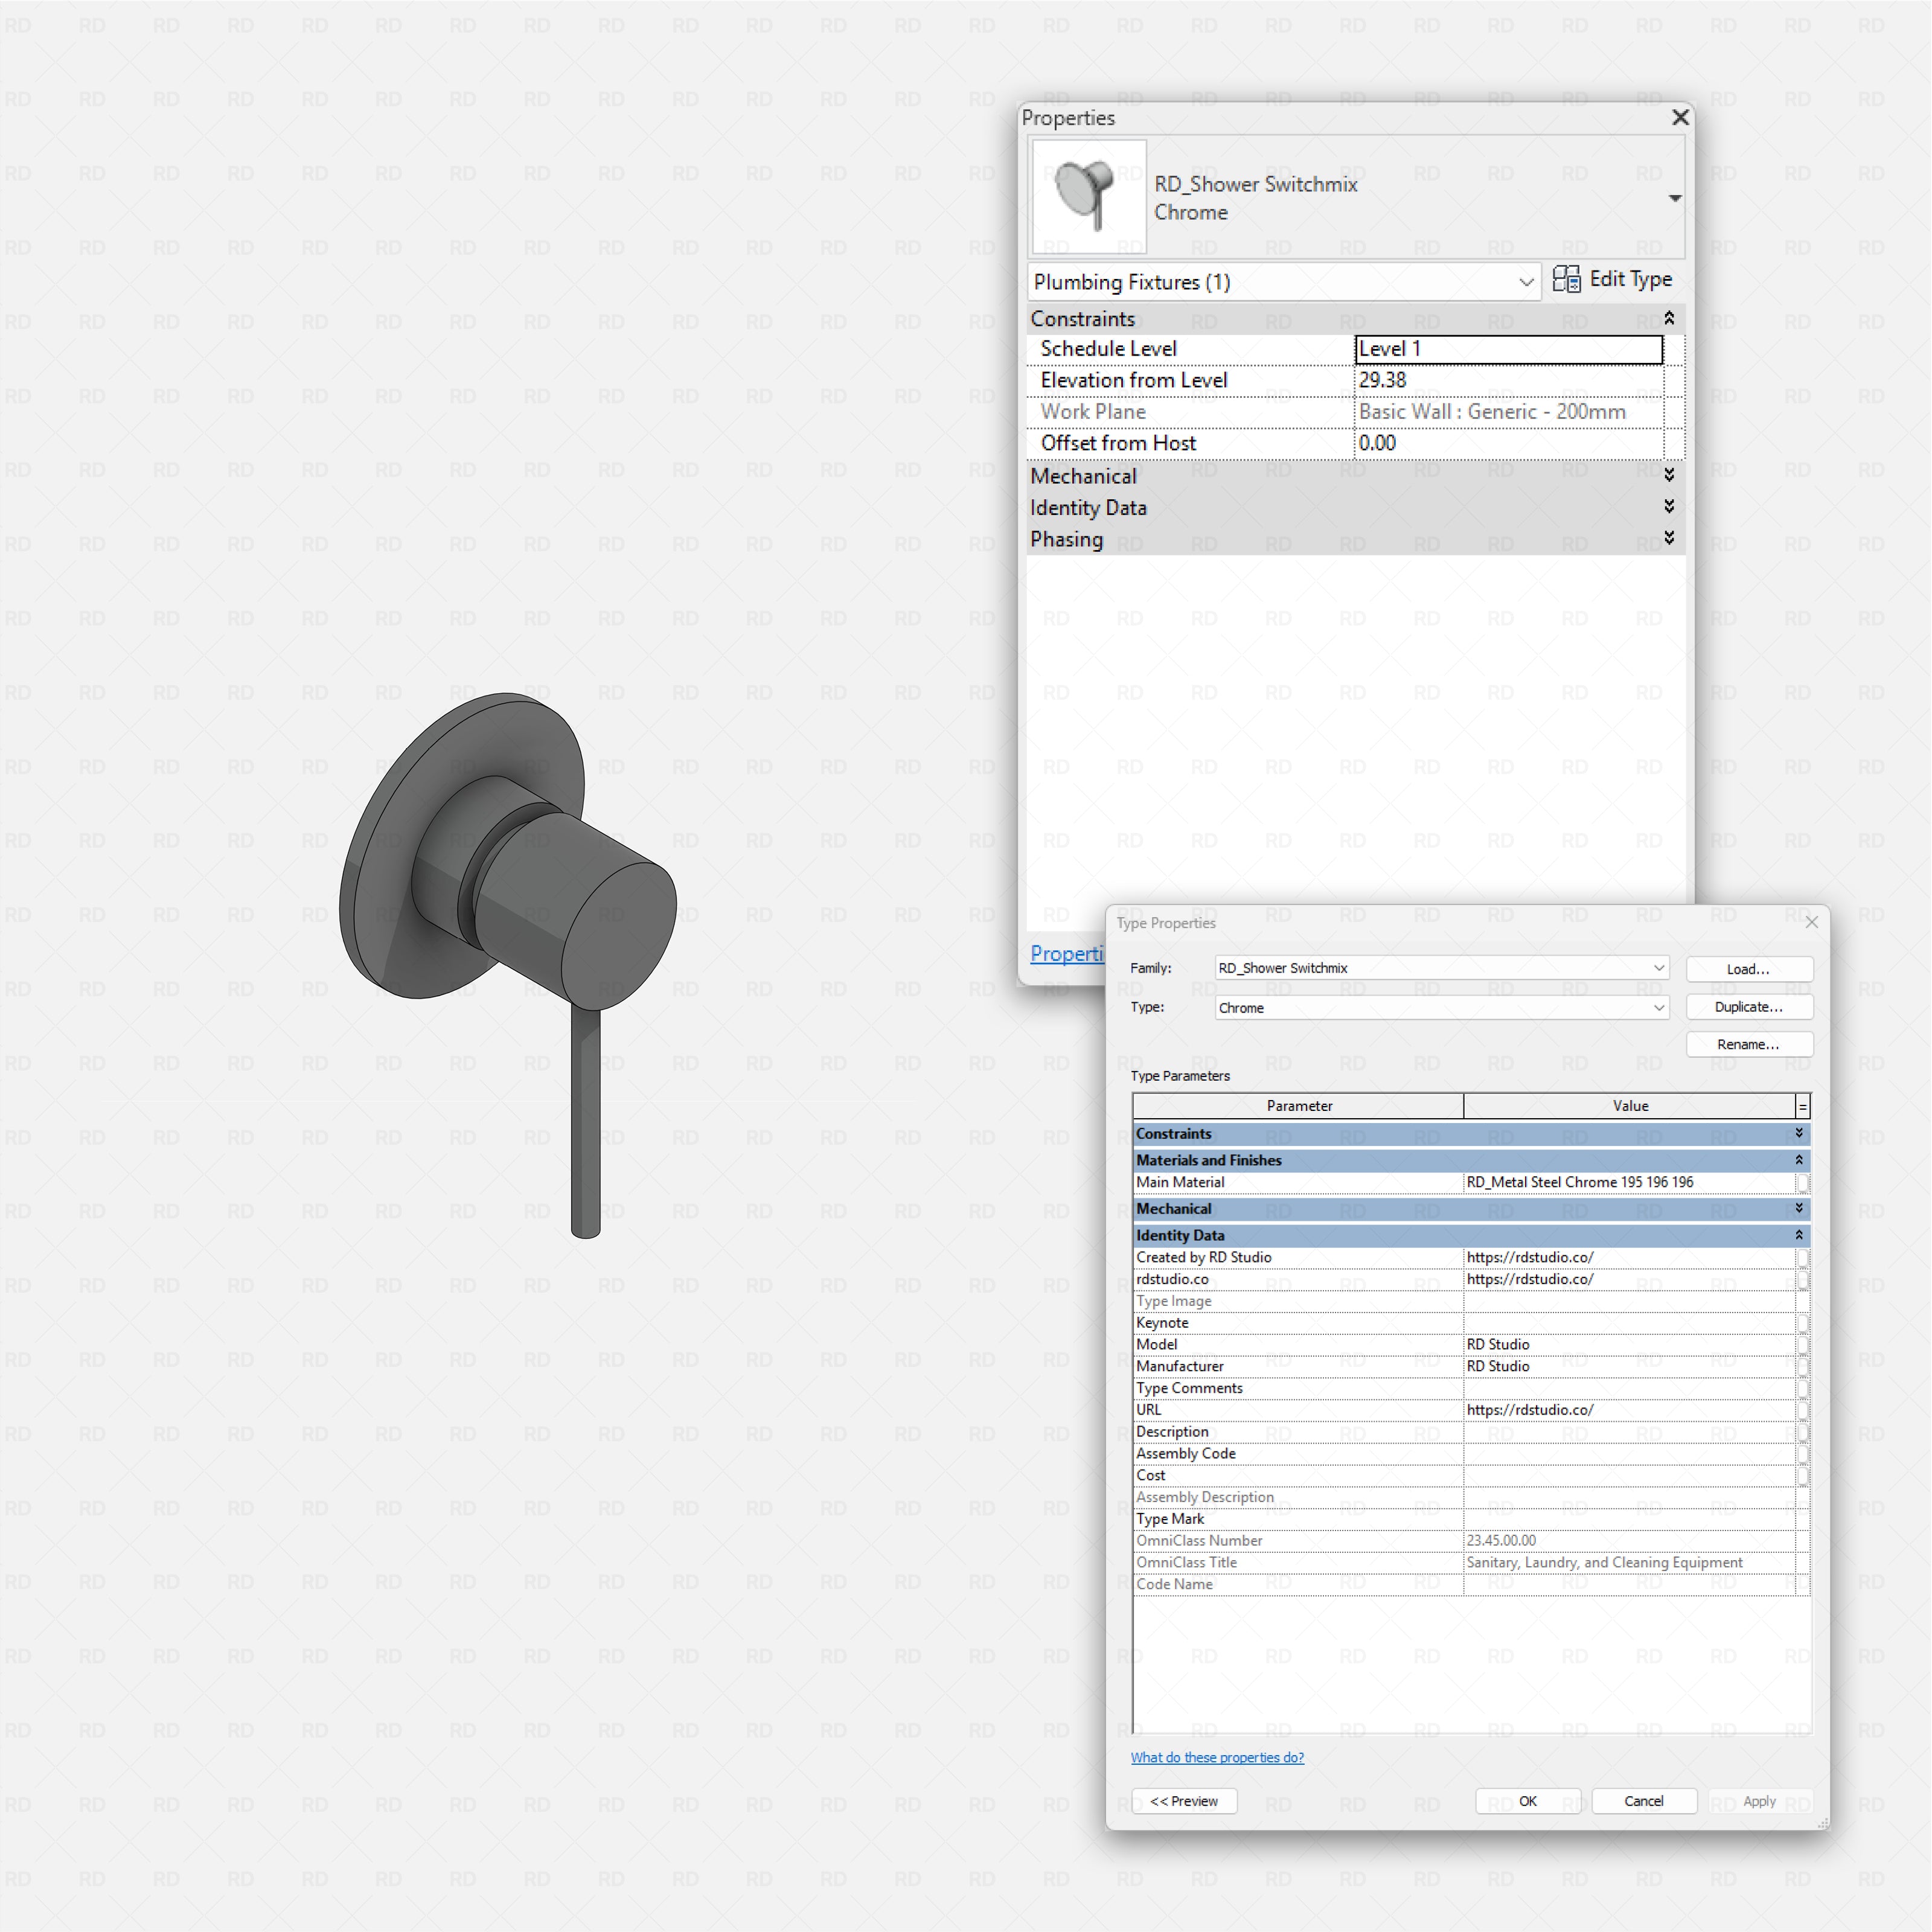
Task: Click the Value column header
Action: pyautogui.click(x=1629, y=1106)
